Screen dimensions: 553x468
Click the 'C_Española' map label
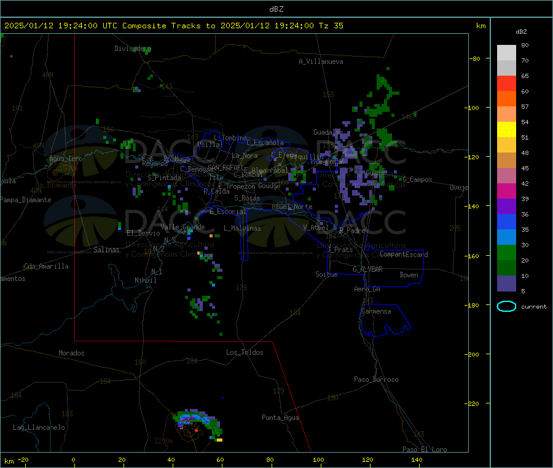[x=265, y=143]
